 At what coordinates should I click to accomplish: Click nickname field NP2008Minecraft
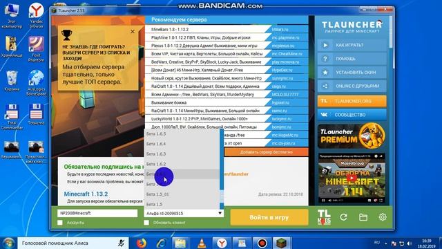pyautogui.click(x=97, y=214)
